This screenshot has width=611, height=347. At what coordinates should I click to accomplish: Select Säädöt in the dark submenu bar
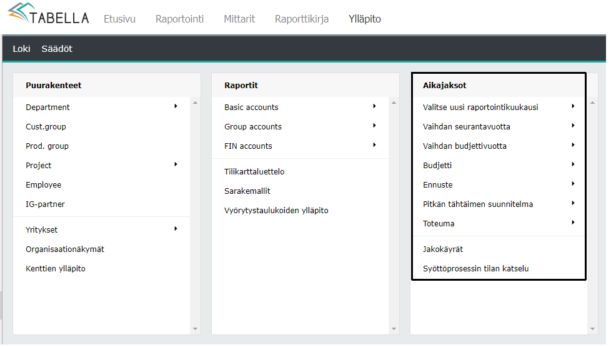click(x=57, y=49)
